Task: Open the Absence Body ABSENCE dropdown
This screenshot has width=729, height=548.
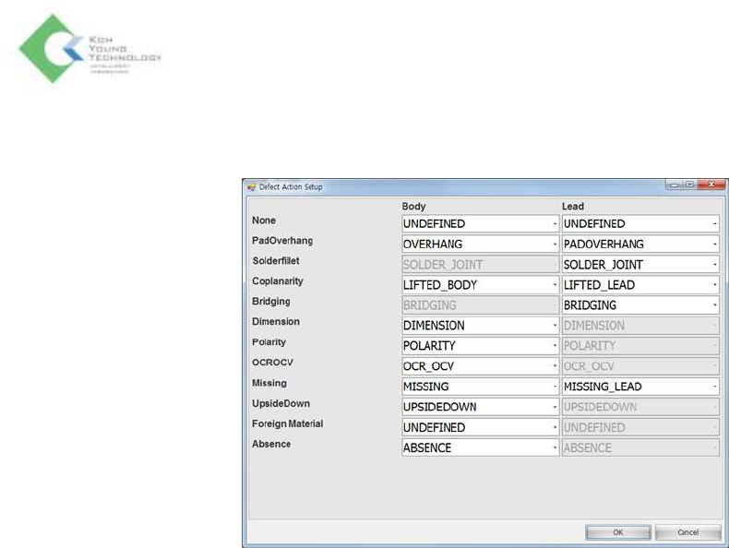Action: coord(480,447)
